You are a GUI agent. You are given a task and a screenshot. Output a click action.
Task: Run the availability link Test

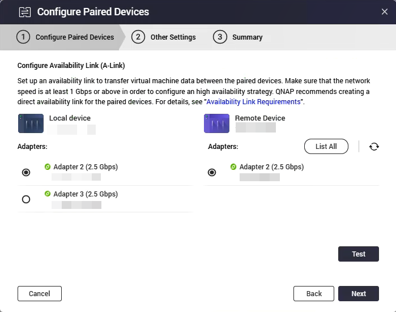[358, 254]
